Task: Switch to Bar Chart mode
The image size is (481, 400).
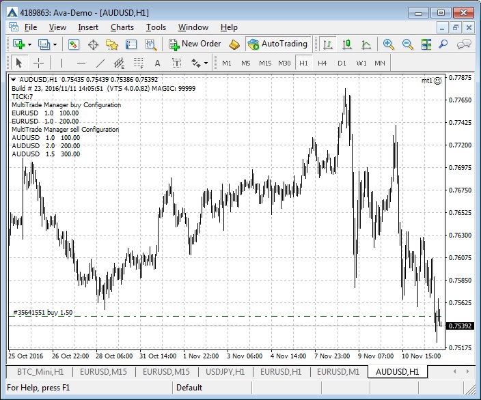Action: pos(328,45)
